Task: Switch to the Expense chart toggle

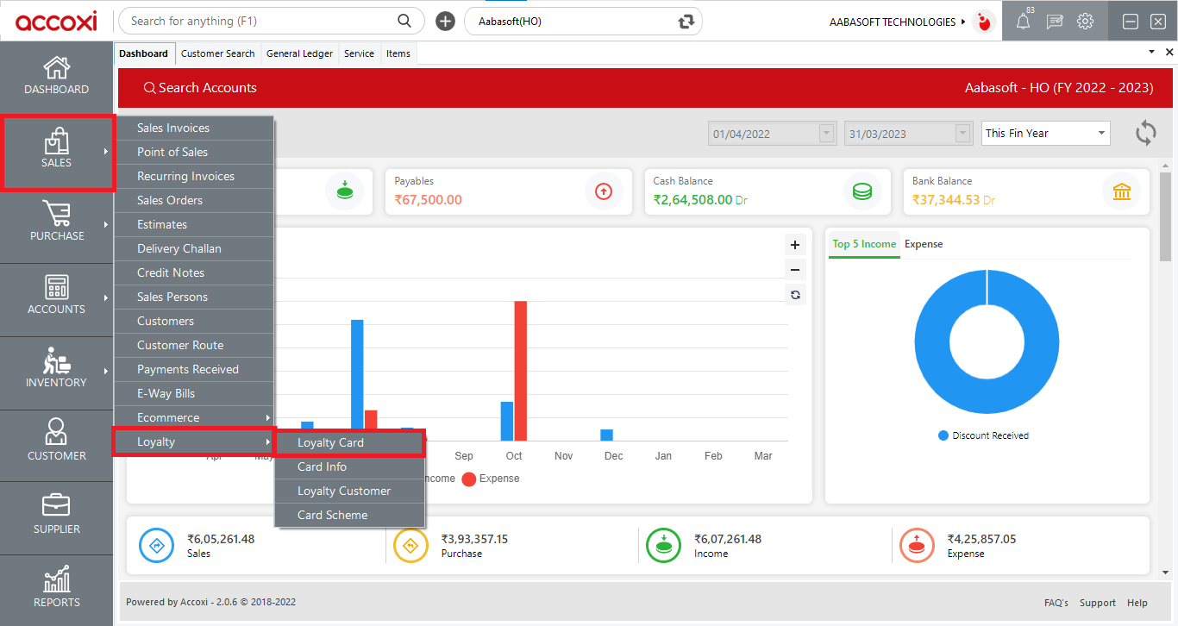Action: pyautogui.click(x=924, y=244)
